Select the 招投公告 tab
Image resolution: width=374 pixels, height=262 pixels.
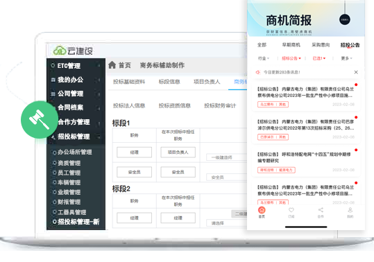point(350,45)
